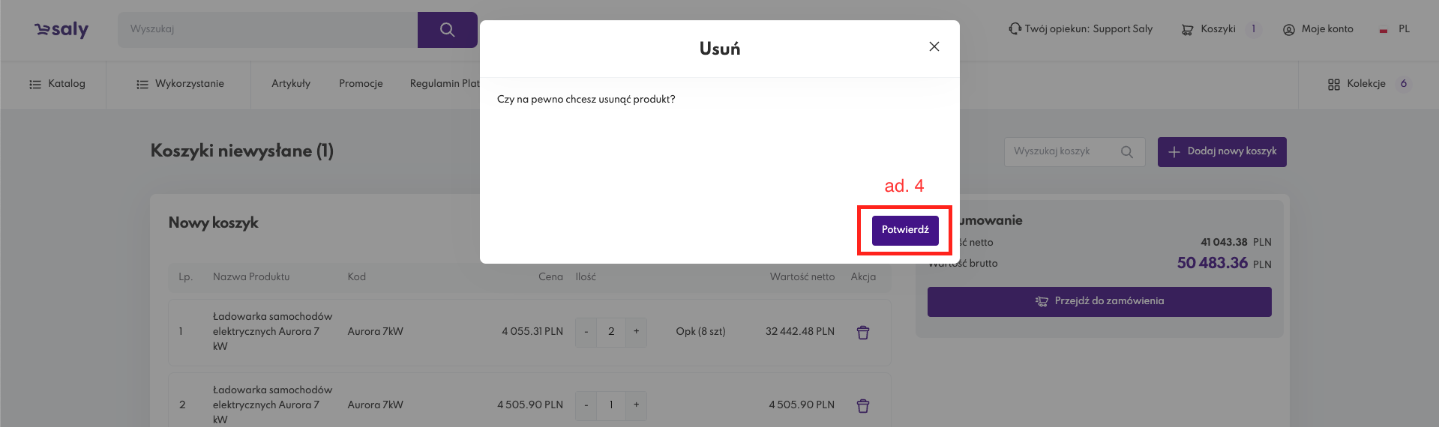Open the Wykorzystanie menu
The height and width of the screenshot is (427, 1439).
pos(180,84)
